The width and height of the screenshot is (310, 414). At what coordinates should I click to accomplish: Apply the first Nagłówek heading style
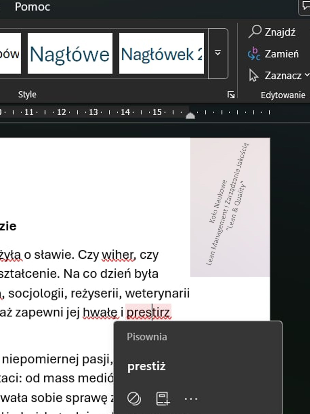click(x=70, y=54)
